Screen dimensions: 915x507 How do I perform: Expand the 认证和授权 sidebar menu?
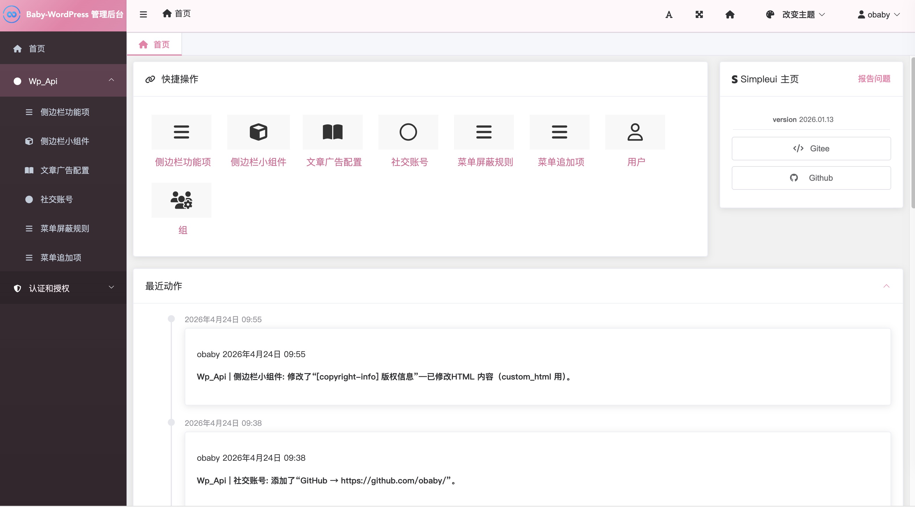coord(111,288)
